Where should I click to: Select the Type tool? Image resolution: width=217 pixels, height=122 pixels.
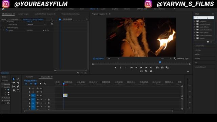(18, 90)
